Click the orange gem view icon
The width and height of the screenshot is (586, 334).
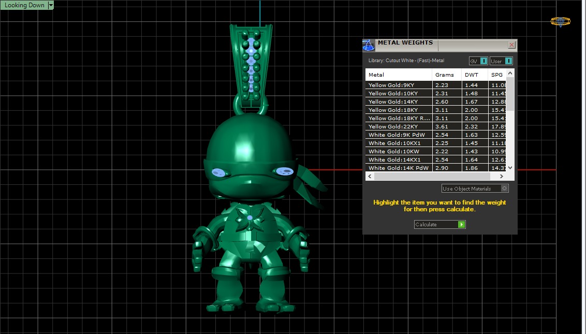point(561,22)
